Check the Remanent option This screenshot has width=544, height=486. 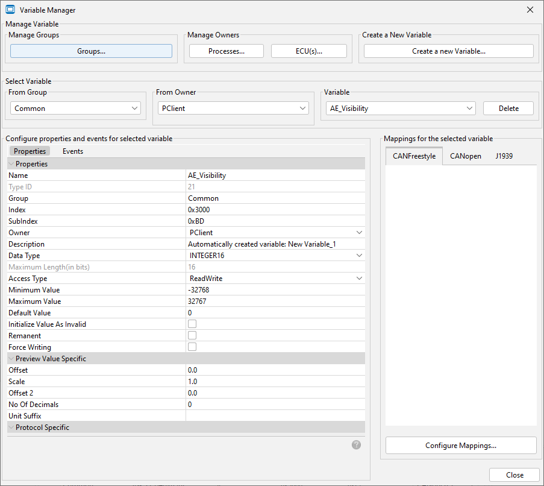coord(192,335)
